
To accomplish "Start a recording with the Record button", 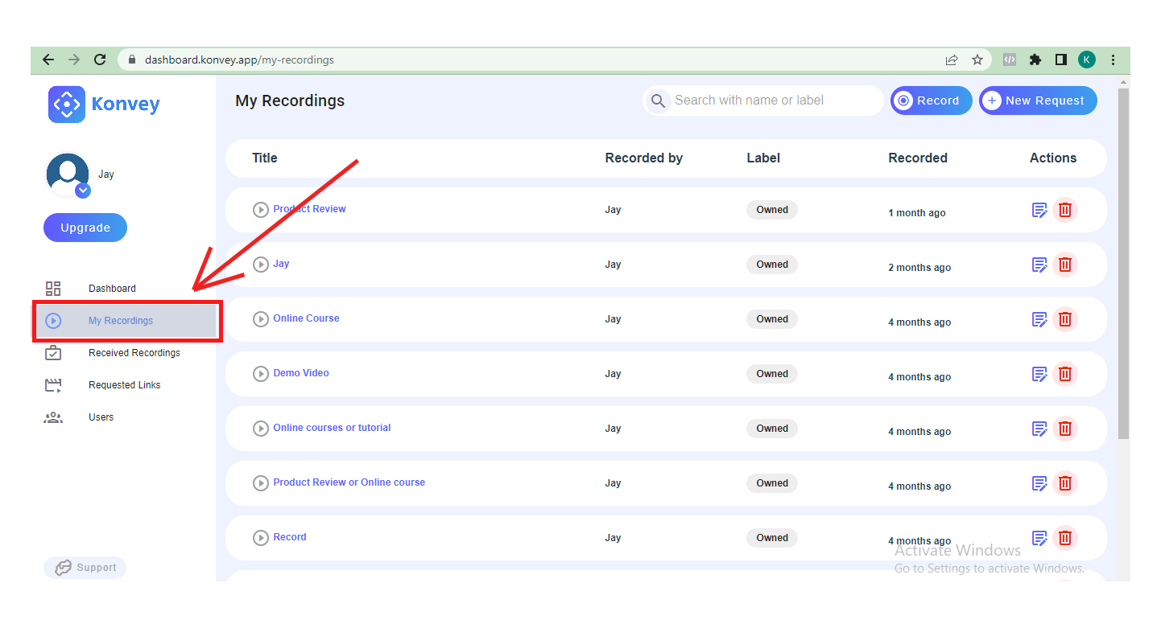I will 931,101.
